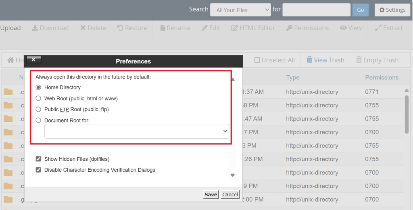
Task: Click the Save button in Preferences
Action: (x=211, y=194)
